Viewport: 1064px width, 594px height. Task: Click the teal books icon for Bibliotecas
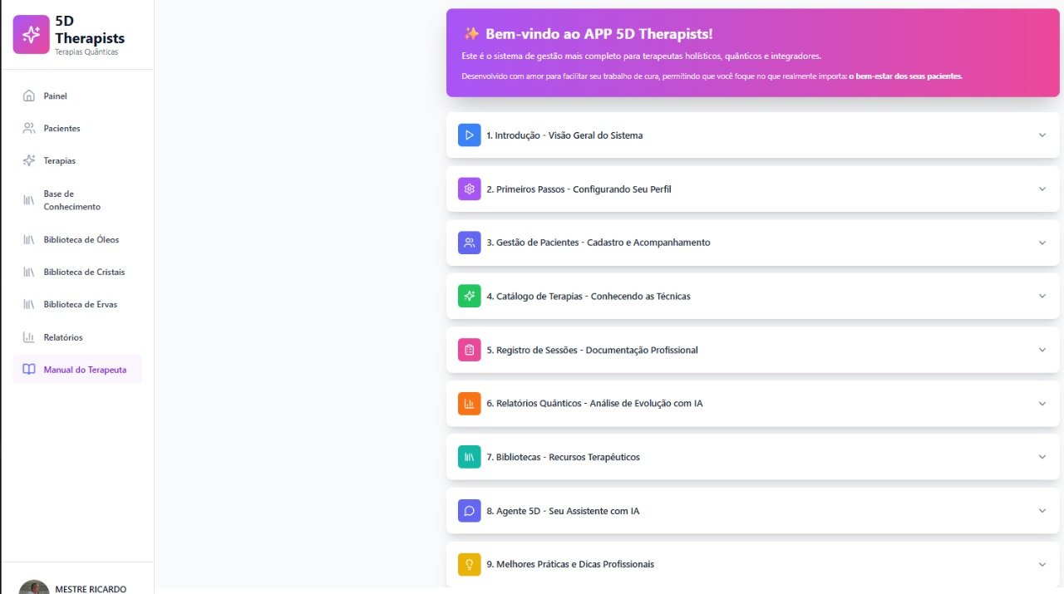(470, 457)
